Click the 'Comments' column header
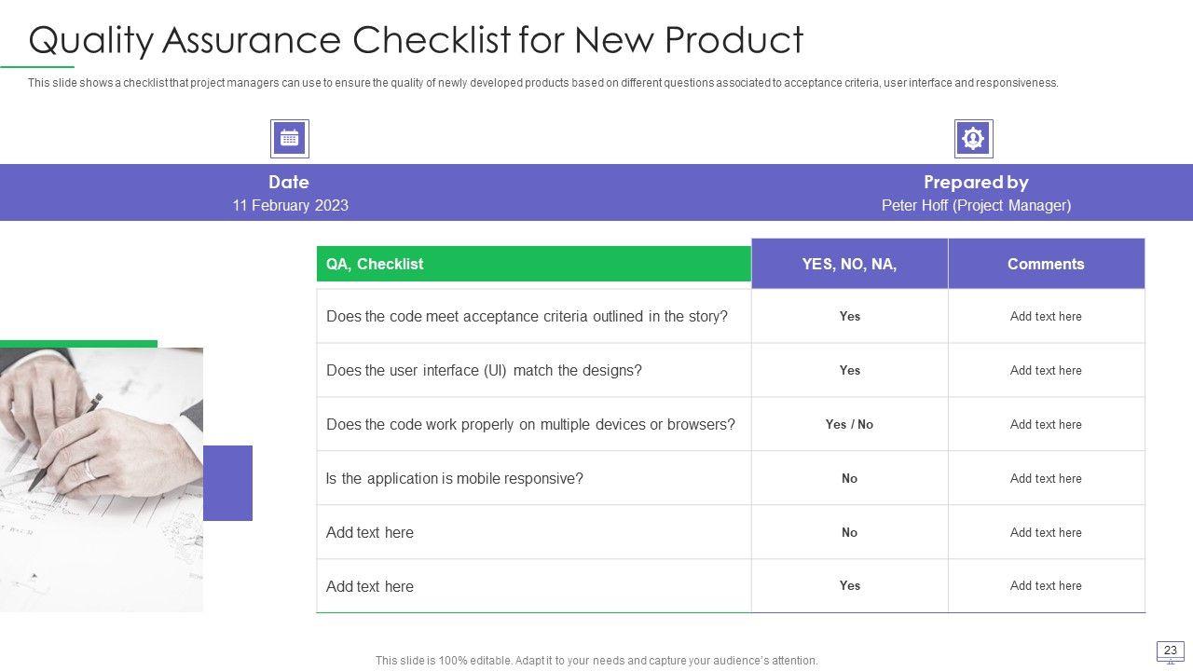The height and width of the screenshot is (671, 1193). [x=1046, y=264]
